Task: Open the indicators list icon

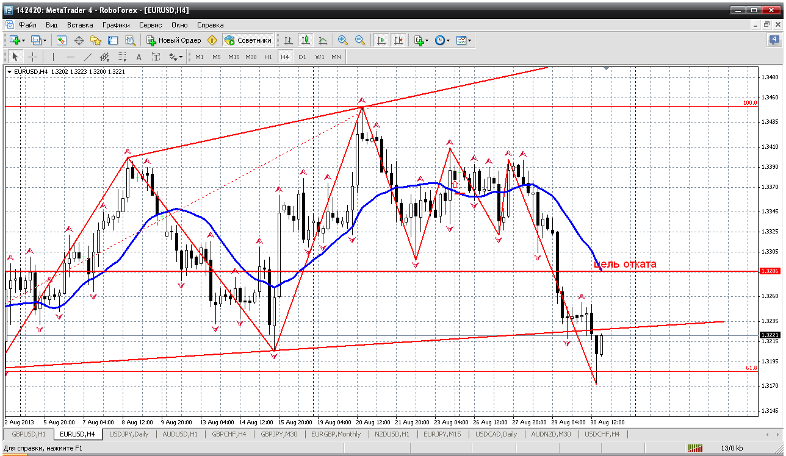Action: (419, 40)
